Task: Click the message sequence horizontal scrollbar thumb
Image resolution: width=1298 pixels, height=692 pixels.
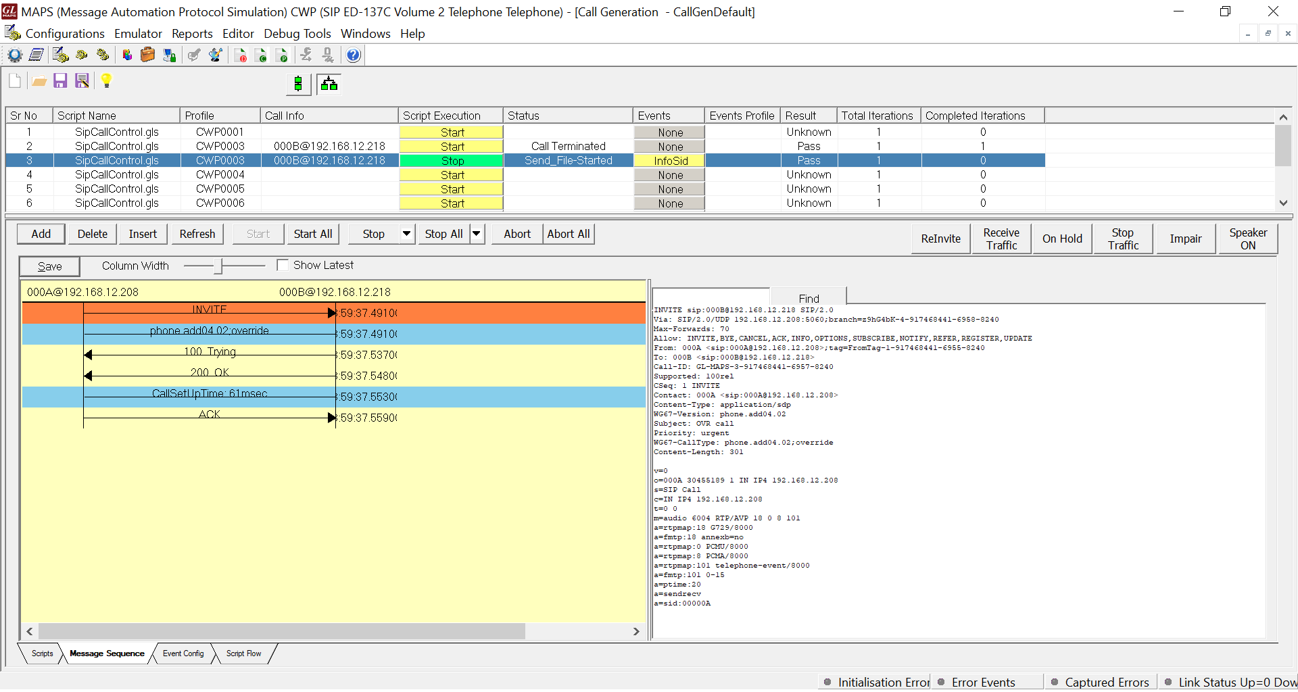Action: pyautogui.click(x=281, y=631)
